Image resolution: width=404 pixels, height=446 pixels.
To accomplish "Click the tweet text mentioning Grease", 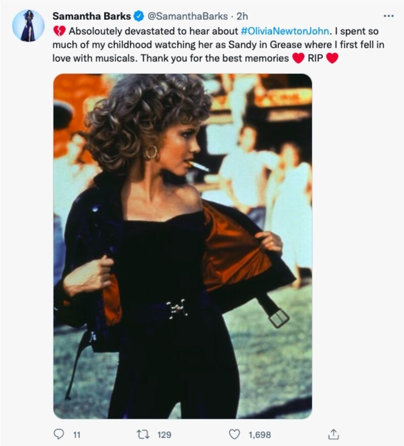I will [218, 44].
